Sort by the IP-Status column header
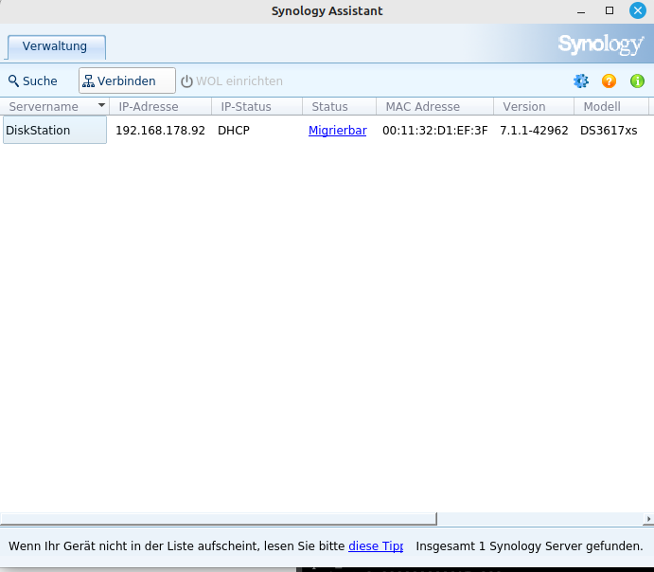 [x=246, y=107]
